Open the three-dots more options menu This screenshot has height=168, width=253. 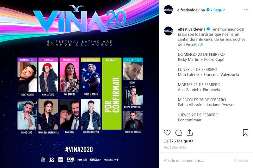click(x=246, y=10)
